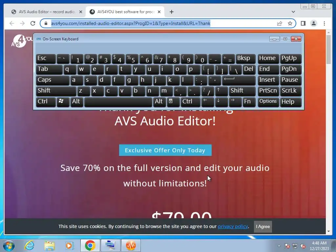Tap the Del key
The image size is (336, 252).
[249, 70]
